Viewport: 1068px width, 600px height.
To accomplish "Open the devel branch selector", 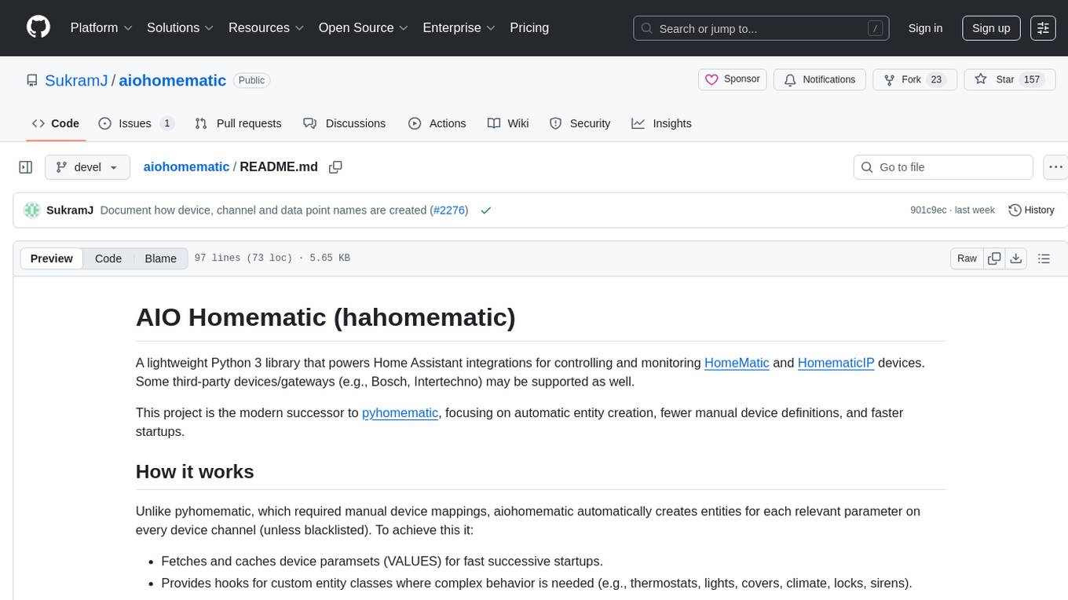I will (x=87, y=167).
